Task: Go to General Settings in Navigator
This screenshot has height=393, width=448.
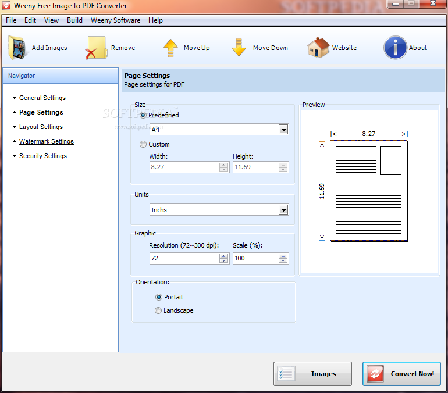Action: point(42,98)
